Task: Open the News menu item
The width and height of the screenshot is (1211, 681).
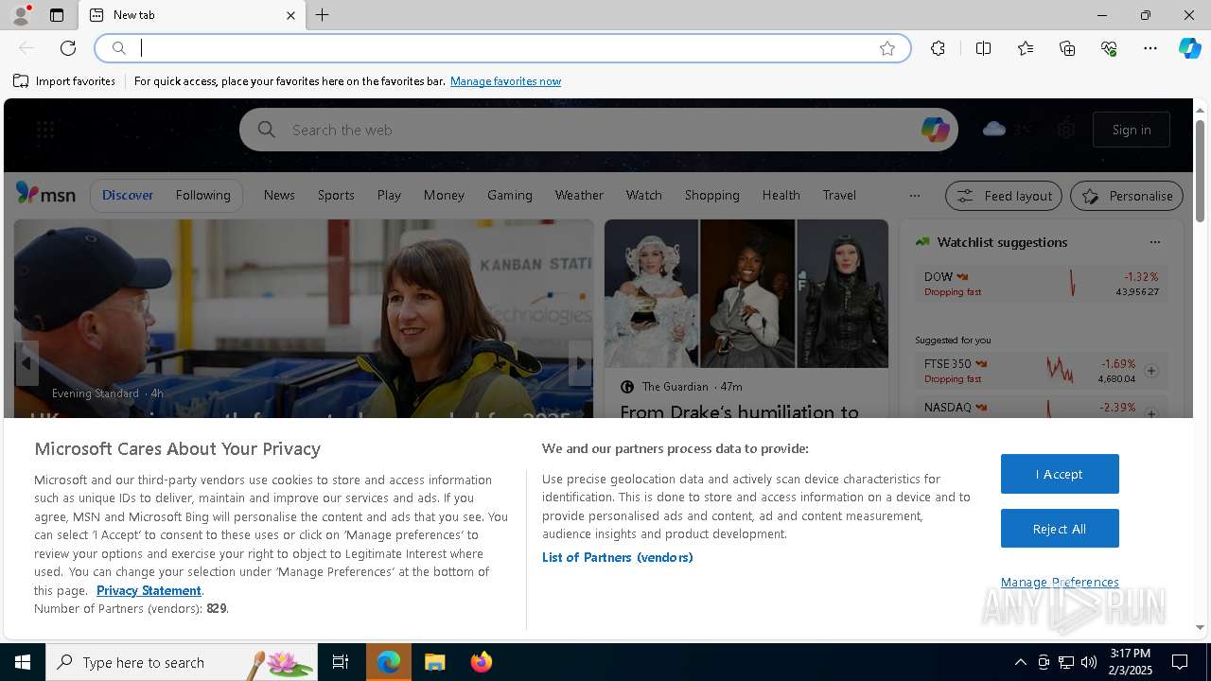Action: [279, 195]
